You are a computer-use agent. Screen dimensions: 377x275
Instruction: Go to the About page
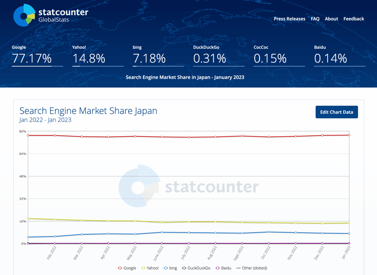click(x=331, y=19)
